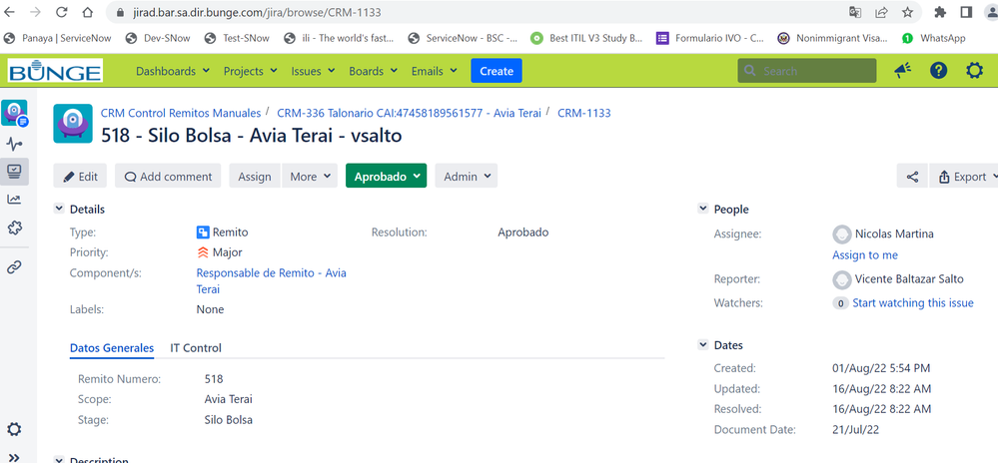Open CRM Control Remitos Manuales breadcrumb link

pos(181,113)
